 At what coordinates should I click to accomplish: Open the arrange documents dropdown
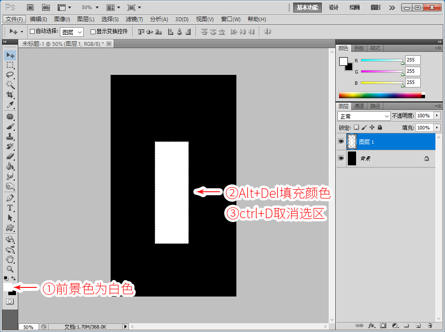[x=114, y=8]
